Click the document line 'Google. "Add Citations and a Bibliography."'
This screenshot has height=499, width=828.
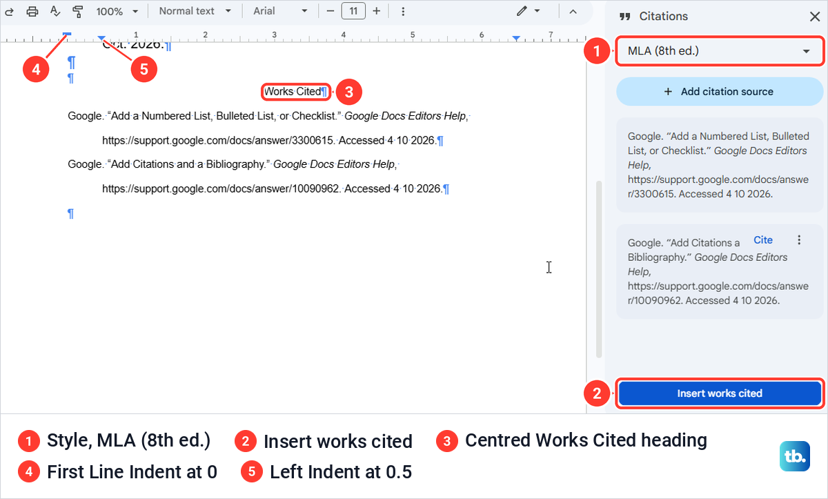coord(232,164)
